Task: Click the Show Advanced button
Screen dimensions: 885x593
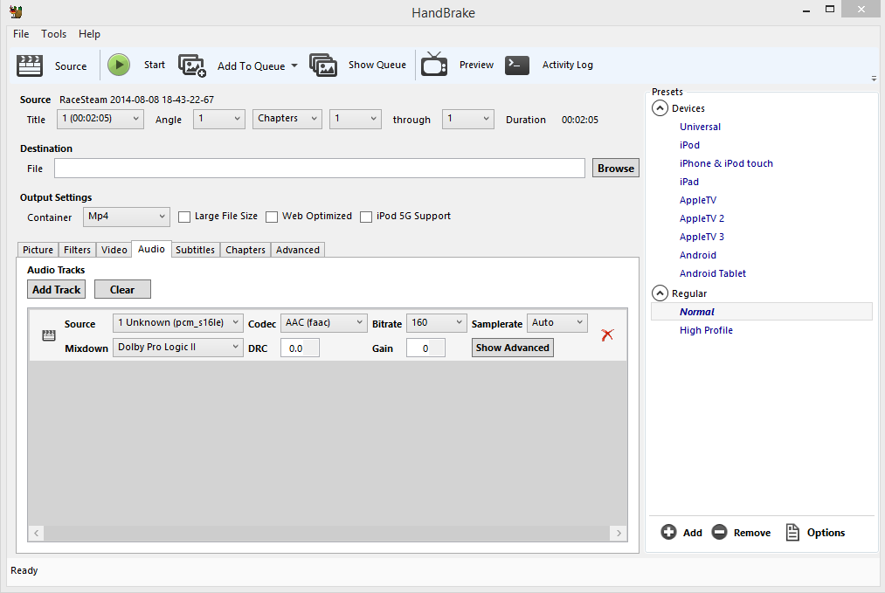Action: tap(513, 348)
